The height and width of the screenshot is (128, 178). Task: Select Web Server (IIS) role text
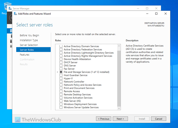click(x=72, y=101)
